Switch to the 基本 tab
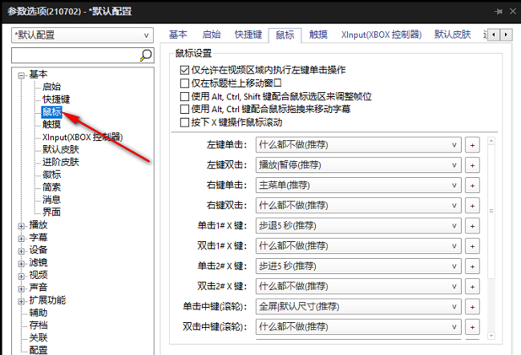 click(x=178, y=34)
